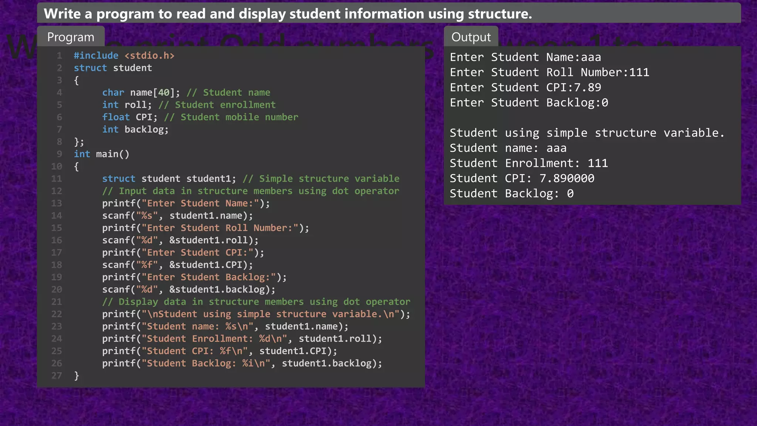
Task: Click the 'float CPI;' code line
Action: (200, 117)
